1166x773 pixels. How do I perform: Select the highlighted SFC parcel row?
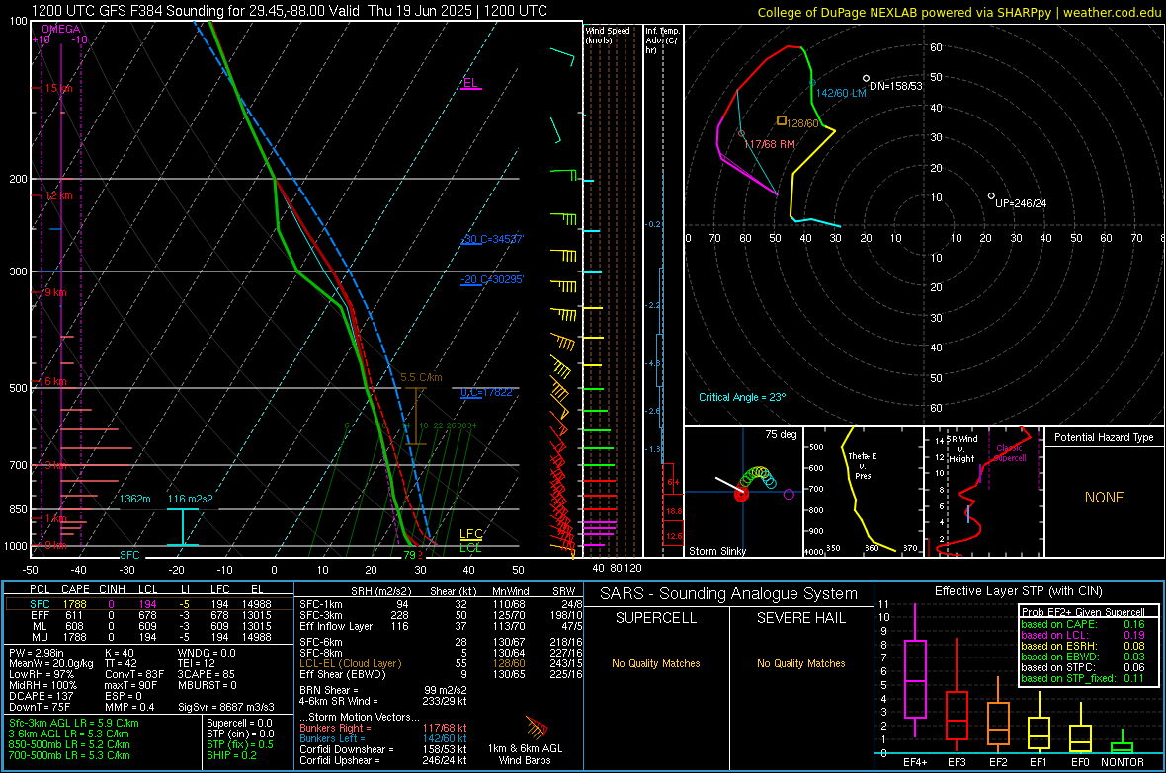(x=149, y=604)
